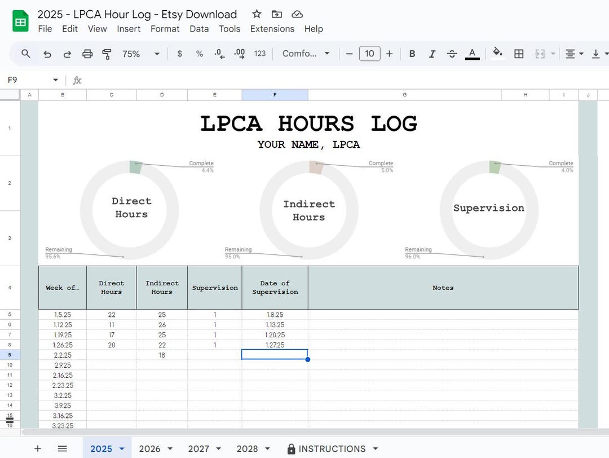Open the Borders menu icon
This screenshot has height=458, width=609.
(519, 54)
